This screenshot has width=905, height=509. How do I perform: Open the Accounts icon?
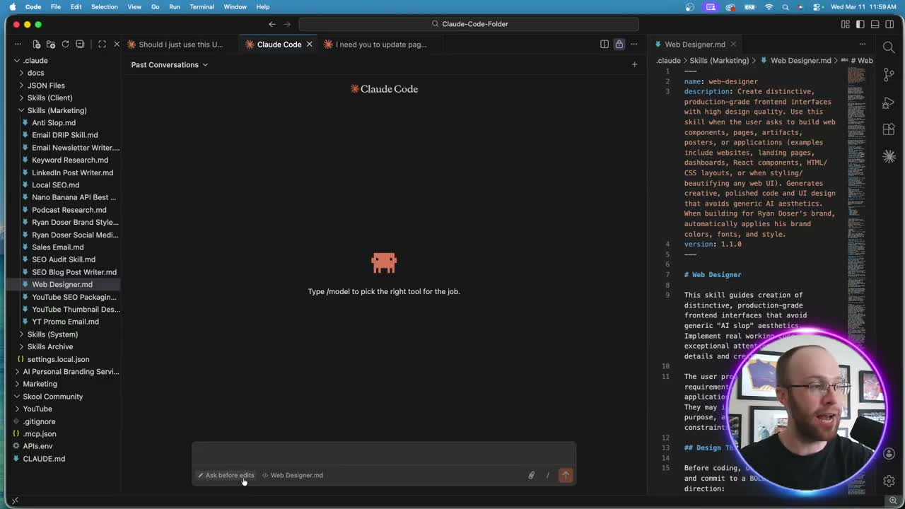(x=889, y=454)
